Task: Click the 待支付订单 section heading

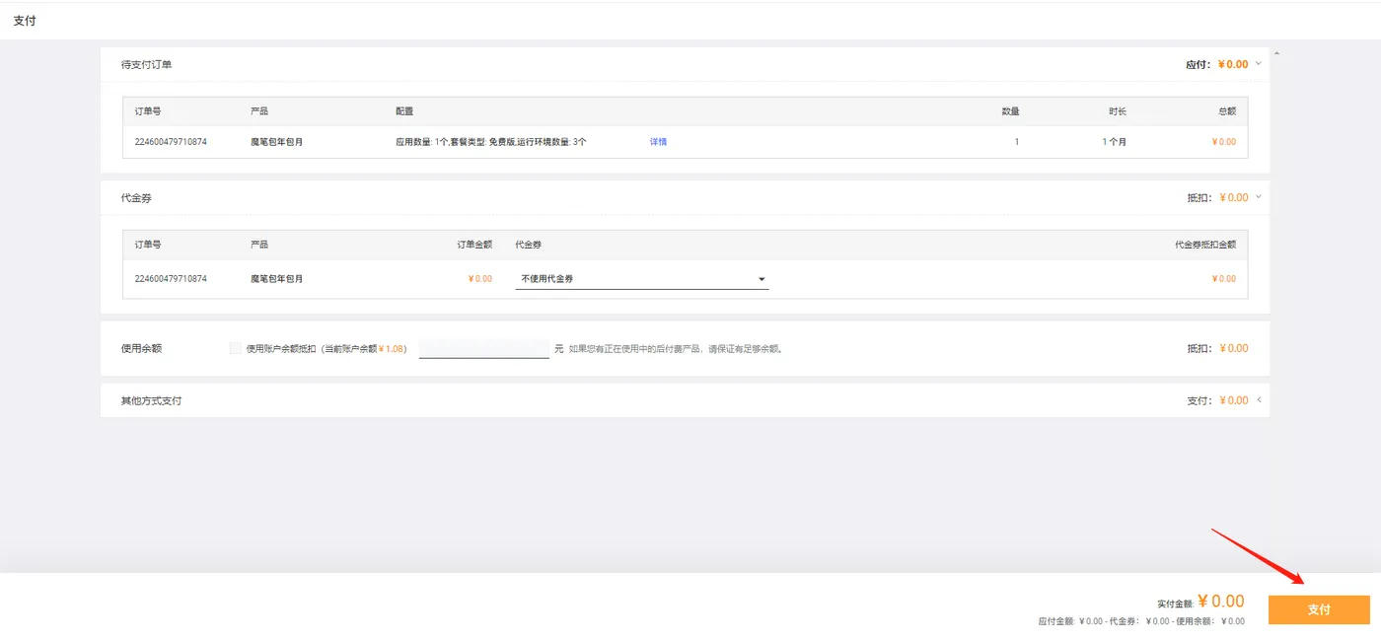Action: click(x=147, y=64)
